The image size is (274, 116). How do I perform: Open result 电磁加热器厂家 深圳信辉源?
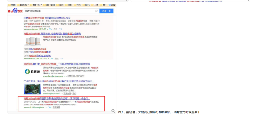57,64
